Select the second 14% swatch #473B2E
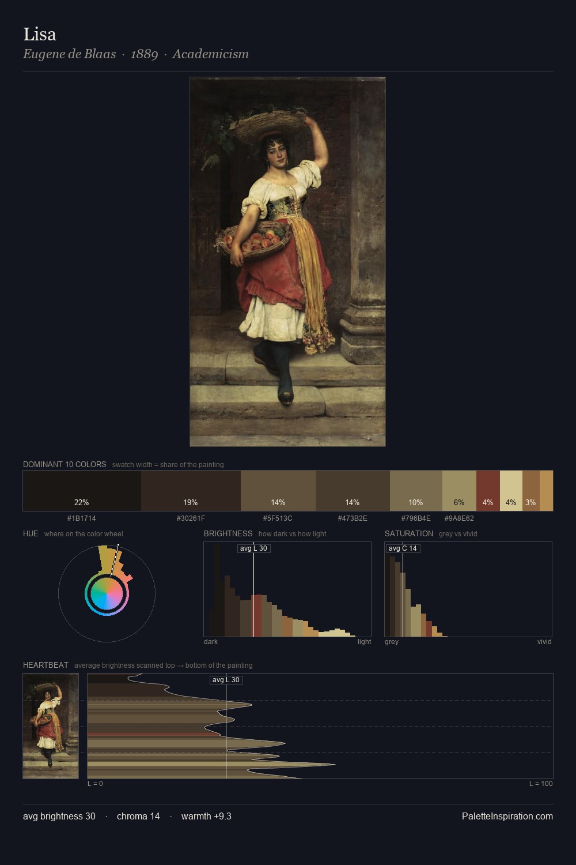 tap(353, 491)
